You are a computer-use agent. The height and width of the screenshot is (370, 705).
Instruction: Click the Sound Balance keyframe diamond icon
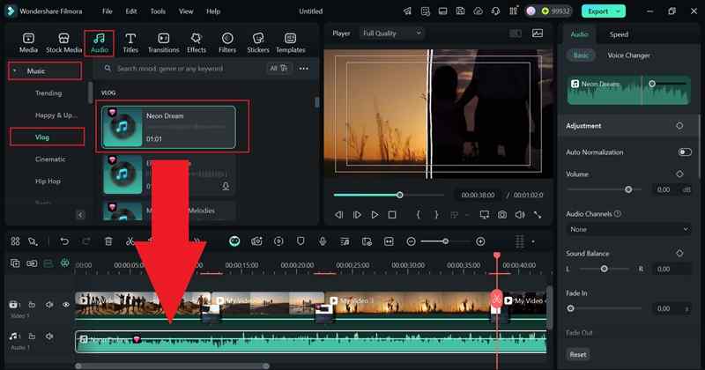click(x=679, y=254)
